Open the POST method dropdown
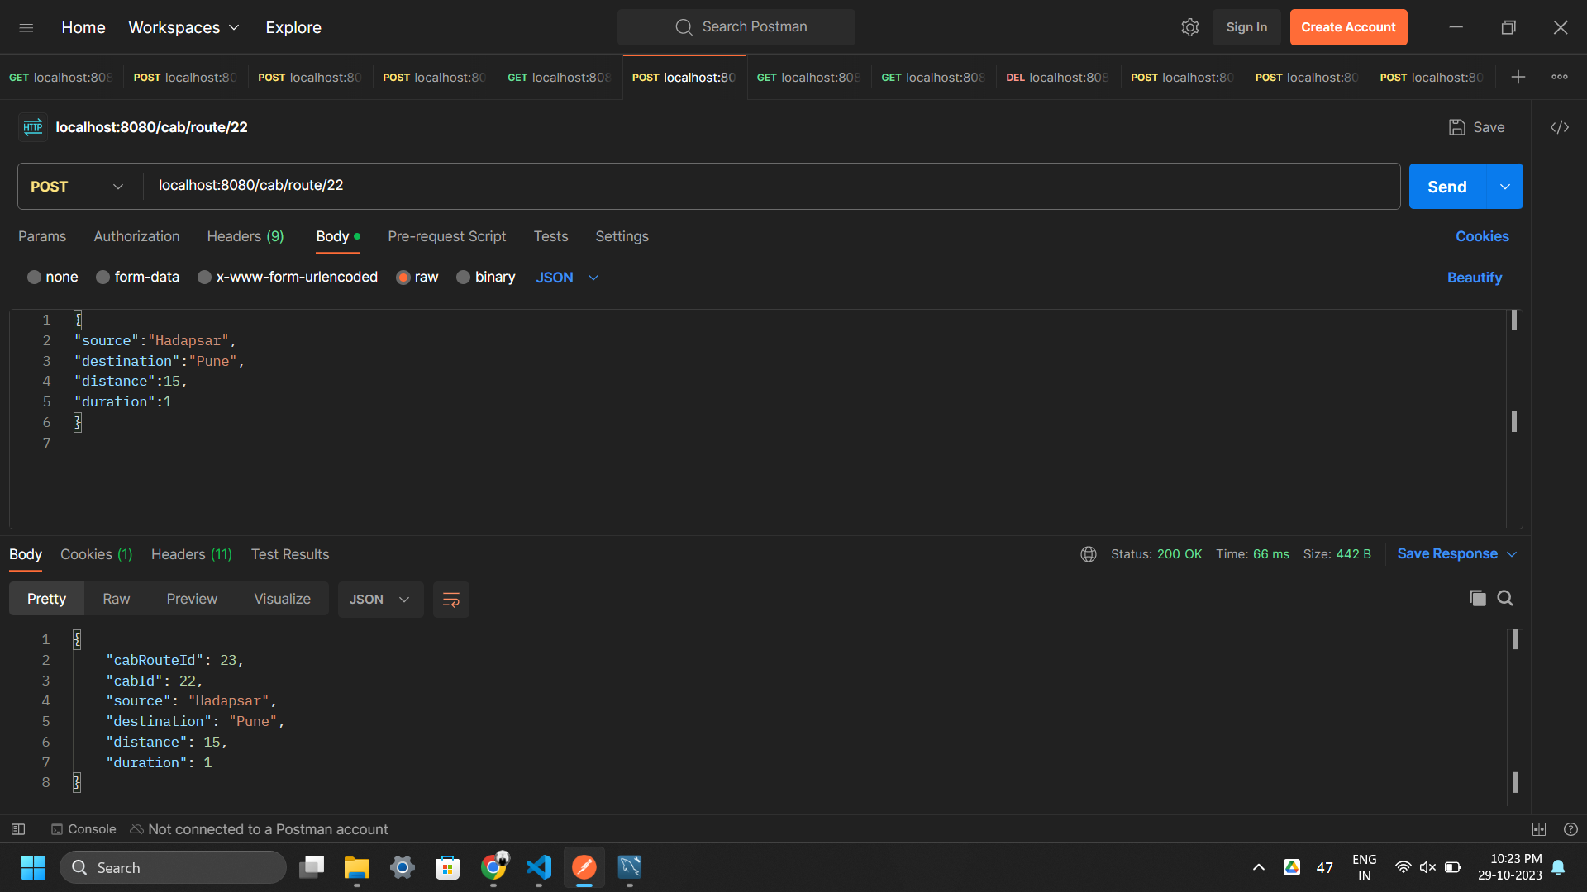Screen dimensions: 1587x892 coord(77,187)
